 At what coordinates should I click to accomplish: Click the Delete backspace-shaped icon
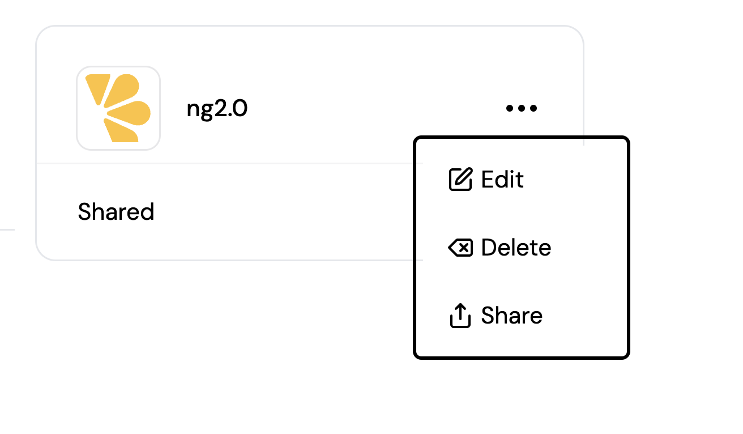pos(460,248)
